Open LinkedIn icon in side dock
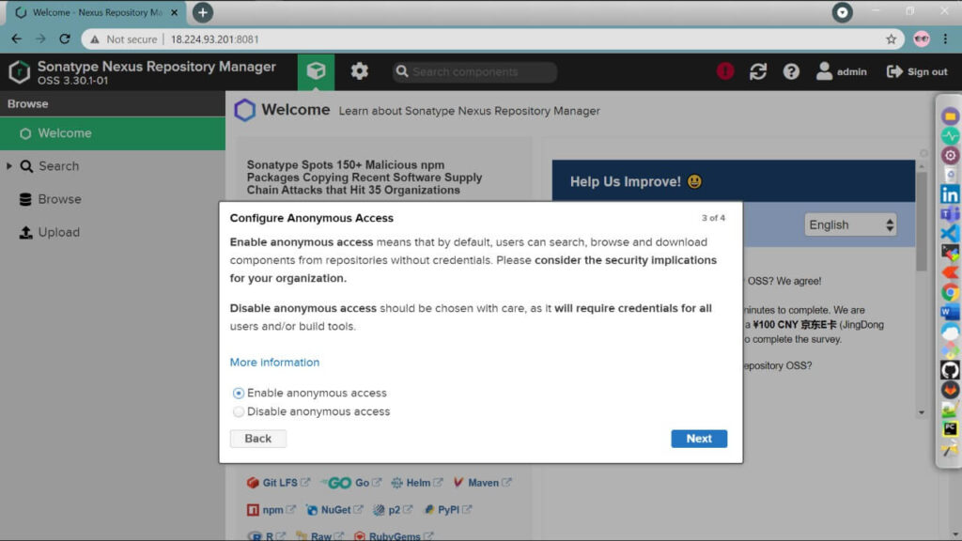This screenshot has height=541, width=962. [950, 195]
